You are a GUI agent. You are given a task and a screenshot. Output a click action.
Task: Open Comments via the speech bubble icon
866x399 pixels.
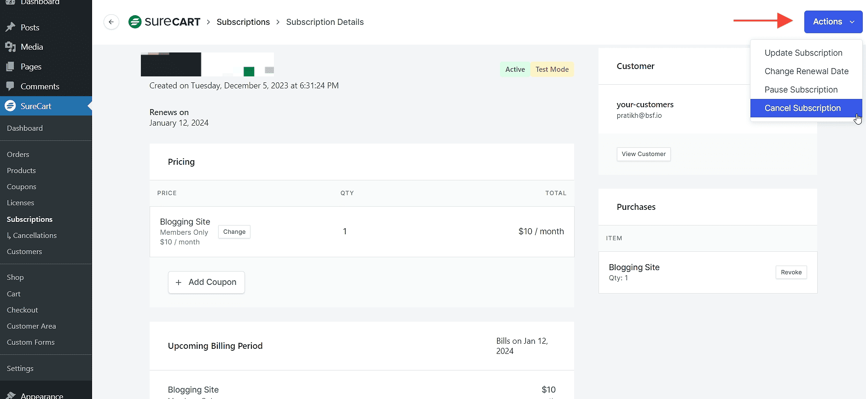pos(10,87)
